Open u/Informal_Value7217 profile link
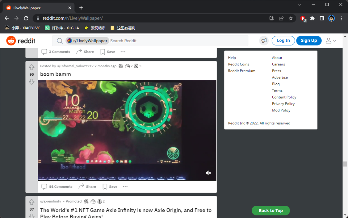Image resolution: width=348 pixels, height=218 pixels. tap(75, 66)
